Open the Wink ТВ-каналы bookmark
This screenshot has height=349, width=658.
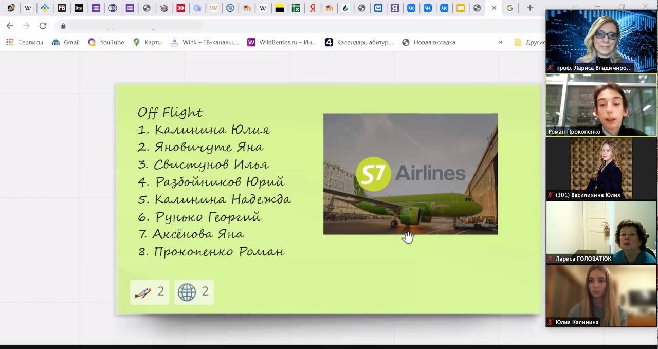click(205, 42)
